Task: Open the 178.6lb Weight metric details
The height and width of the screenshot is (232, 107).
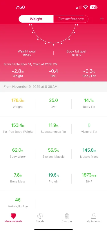Action: tap(18, 103)
